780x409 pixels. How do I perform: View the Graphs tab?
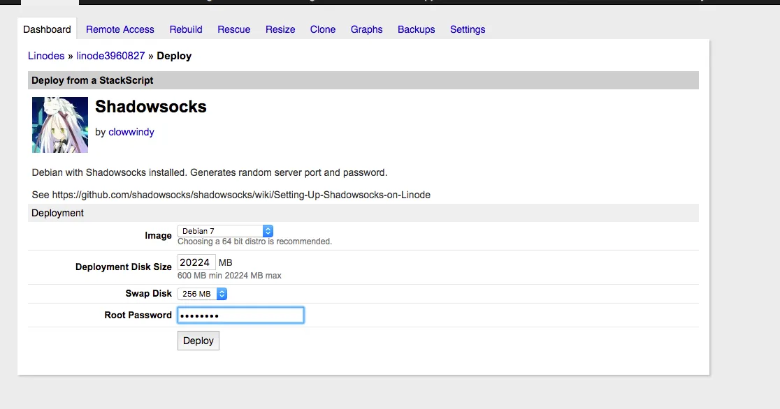pos(367,29)
